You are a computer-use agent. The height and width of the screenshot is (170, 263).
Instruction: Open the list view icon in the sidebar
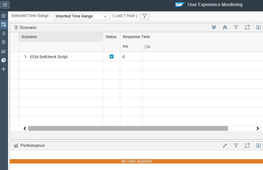(4, 33)
